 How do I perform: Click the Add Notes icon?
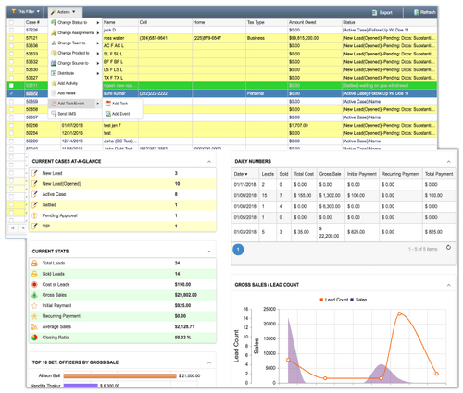pos(54,93)
